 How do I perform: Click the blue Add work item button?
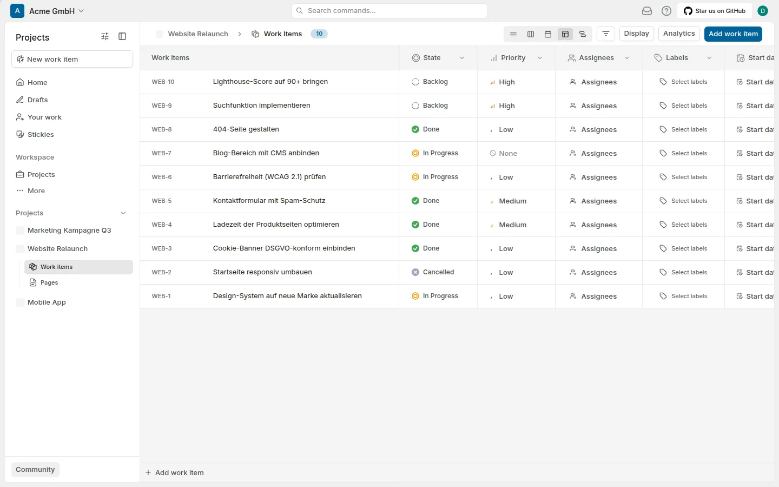(733, 34)
